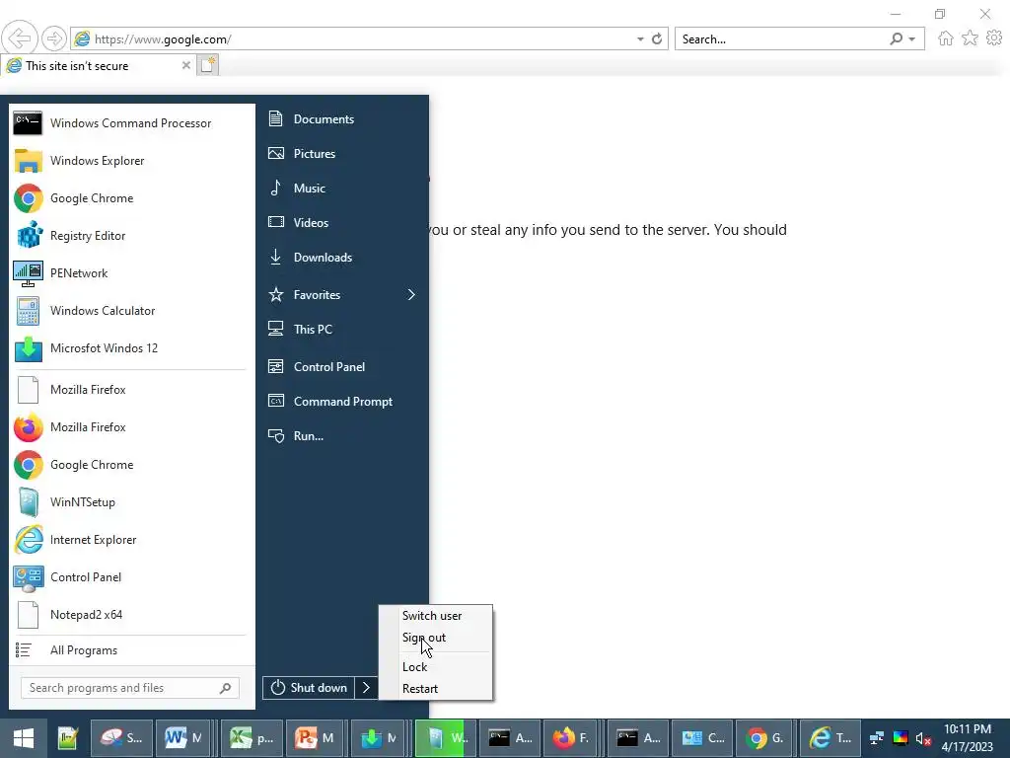Launch WinNTSetup
Screen dimensions: 1010x758
(x=132, y=501)
